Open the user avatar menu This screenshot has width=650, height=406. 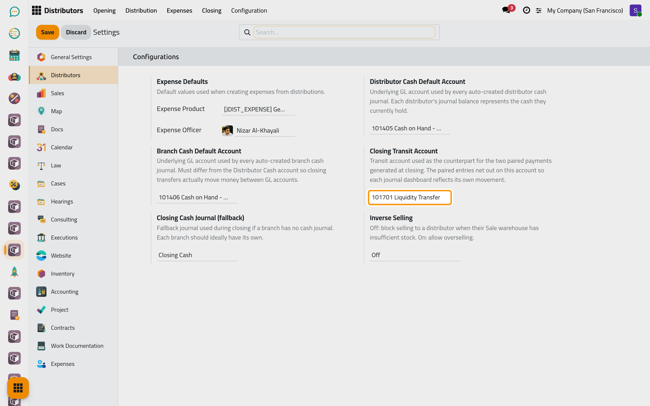coord(635,10)
